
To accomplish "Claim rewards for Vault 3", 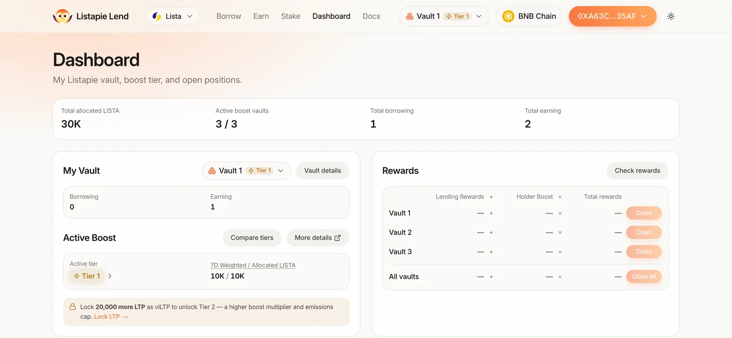I will [644, 252].
